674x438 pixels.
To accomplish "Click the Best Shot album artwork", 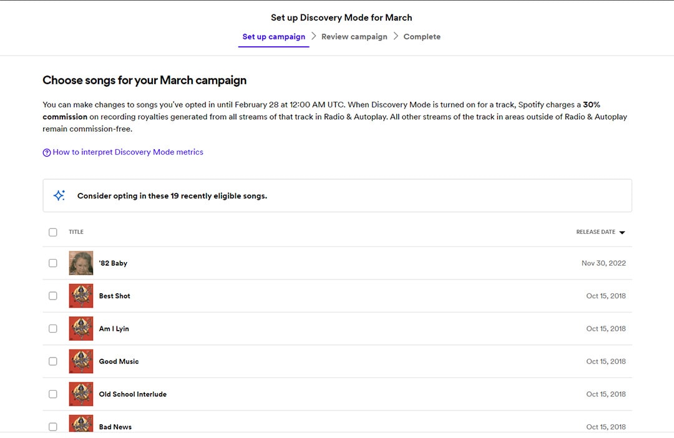I will [x=81, y=296].
